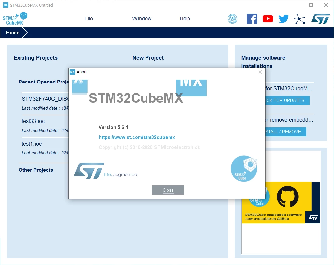Click the ST logo in the header

click(x=320, y=19)
